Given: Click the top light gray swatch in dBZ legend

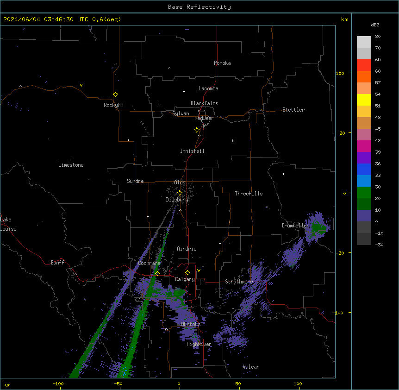Looking at the screenshot, I should click(364, 42).
